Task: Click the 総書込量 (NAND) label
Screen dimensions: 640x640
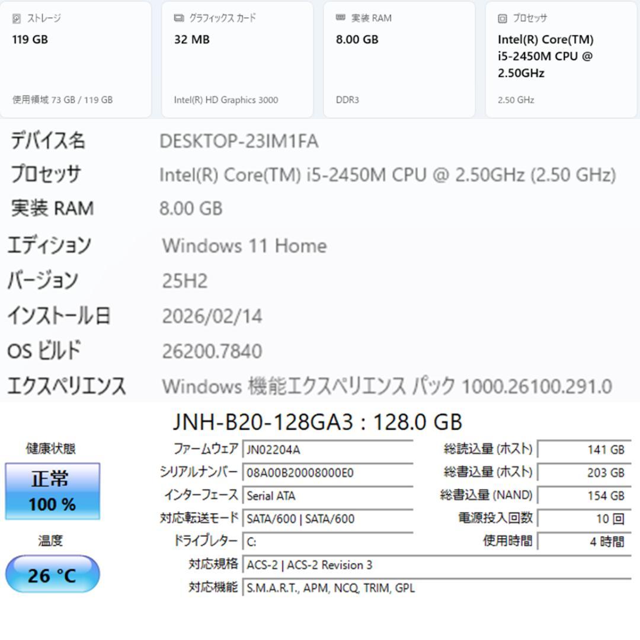Action: tap(486, 495)
